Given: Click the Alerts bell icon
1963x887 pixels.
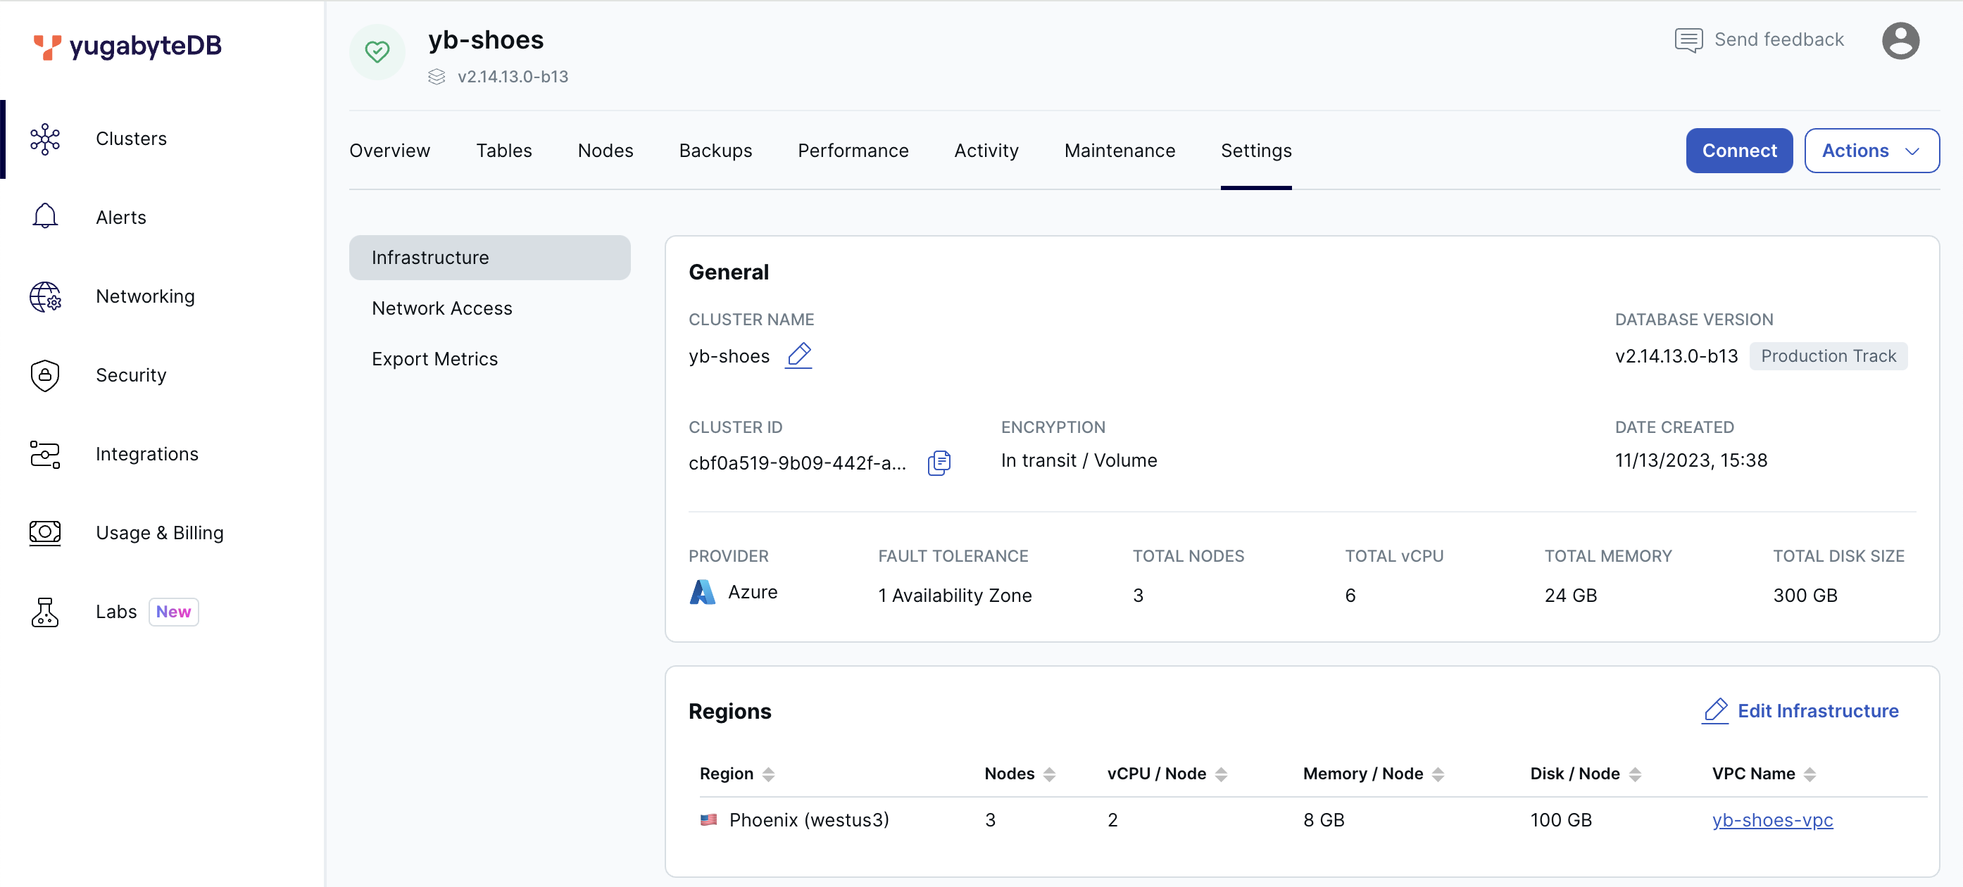Looking at the screenshot, I should (x=45, y=216).
